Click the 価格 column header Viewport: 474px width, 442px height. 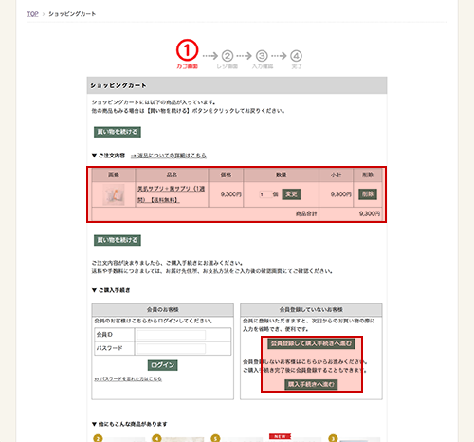pos(226,175)
